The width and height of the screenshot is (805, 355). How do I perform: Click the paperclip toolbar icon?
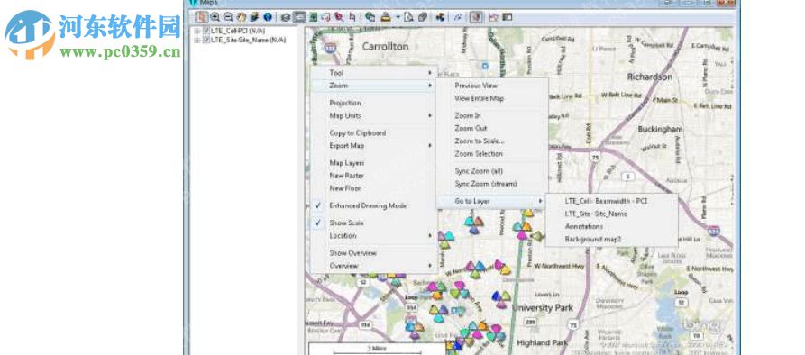(422, 17)
